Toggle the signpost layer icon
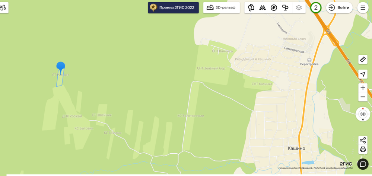 [x=285, y=7]
